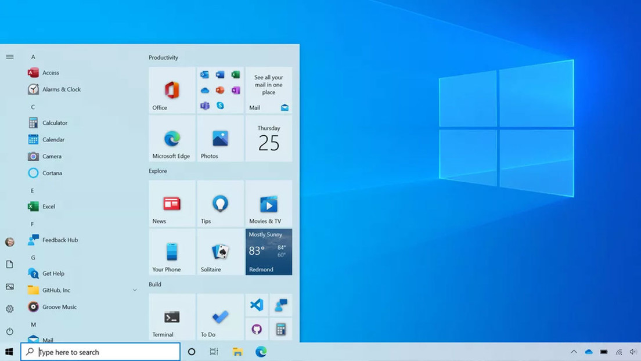Show hidden system tray icons
The image size is (641, 361).
[x=574, y=352]
